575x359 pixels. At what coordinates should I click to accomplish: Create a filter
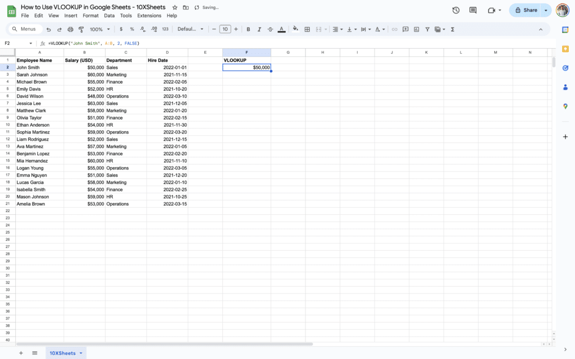pyautogui.click(x=427, y=29)
